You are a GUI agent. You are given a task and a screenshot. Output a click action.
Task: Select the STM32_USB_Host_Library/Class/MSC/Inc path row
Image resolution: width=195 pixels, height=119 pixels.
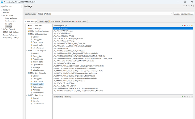123,91
